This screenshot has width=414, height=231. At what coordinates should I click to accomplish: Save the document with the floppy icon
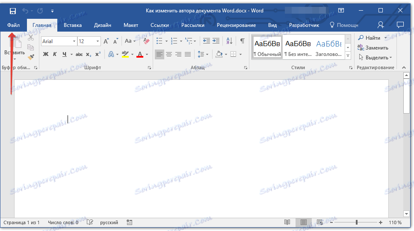13,11
